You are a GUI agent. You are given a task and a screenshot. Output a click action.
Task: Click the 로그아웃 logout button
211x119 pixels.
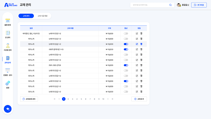pos(199,5)
